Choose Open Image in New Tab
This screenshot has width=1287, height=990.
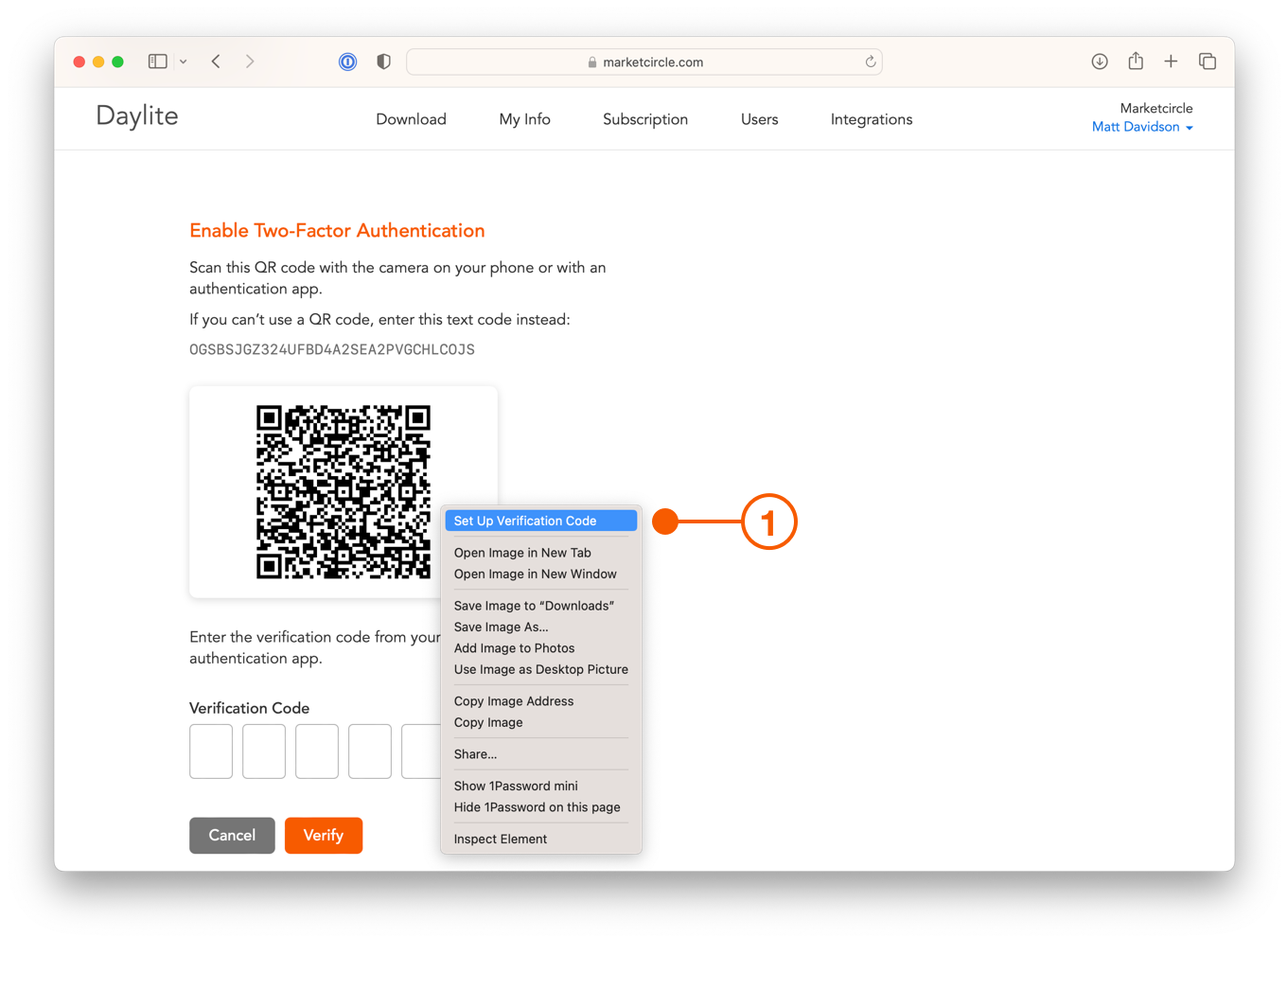click(541, 553)
